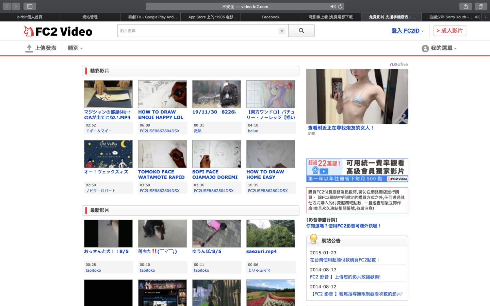Click the runative ad label
Image resolution: width=490 pixels, height=306 pixels.
[399, 64]
